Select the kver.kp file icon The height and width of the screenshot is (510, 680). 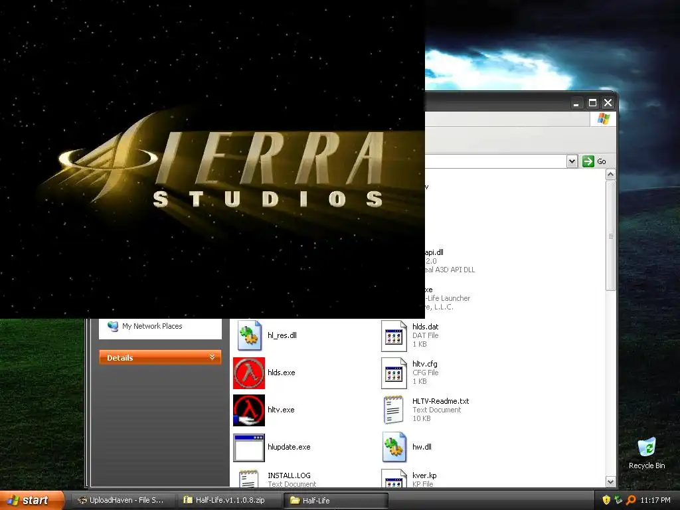394,478
